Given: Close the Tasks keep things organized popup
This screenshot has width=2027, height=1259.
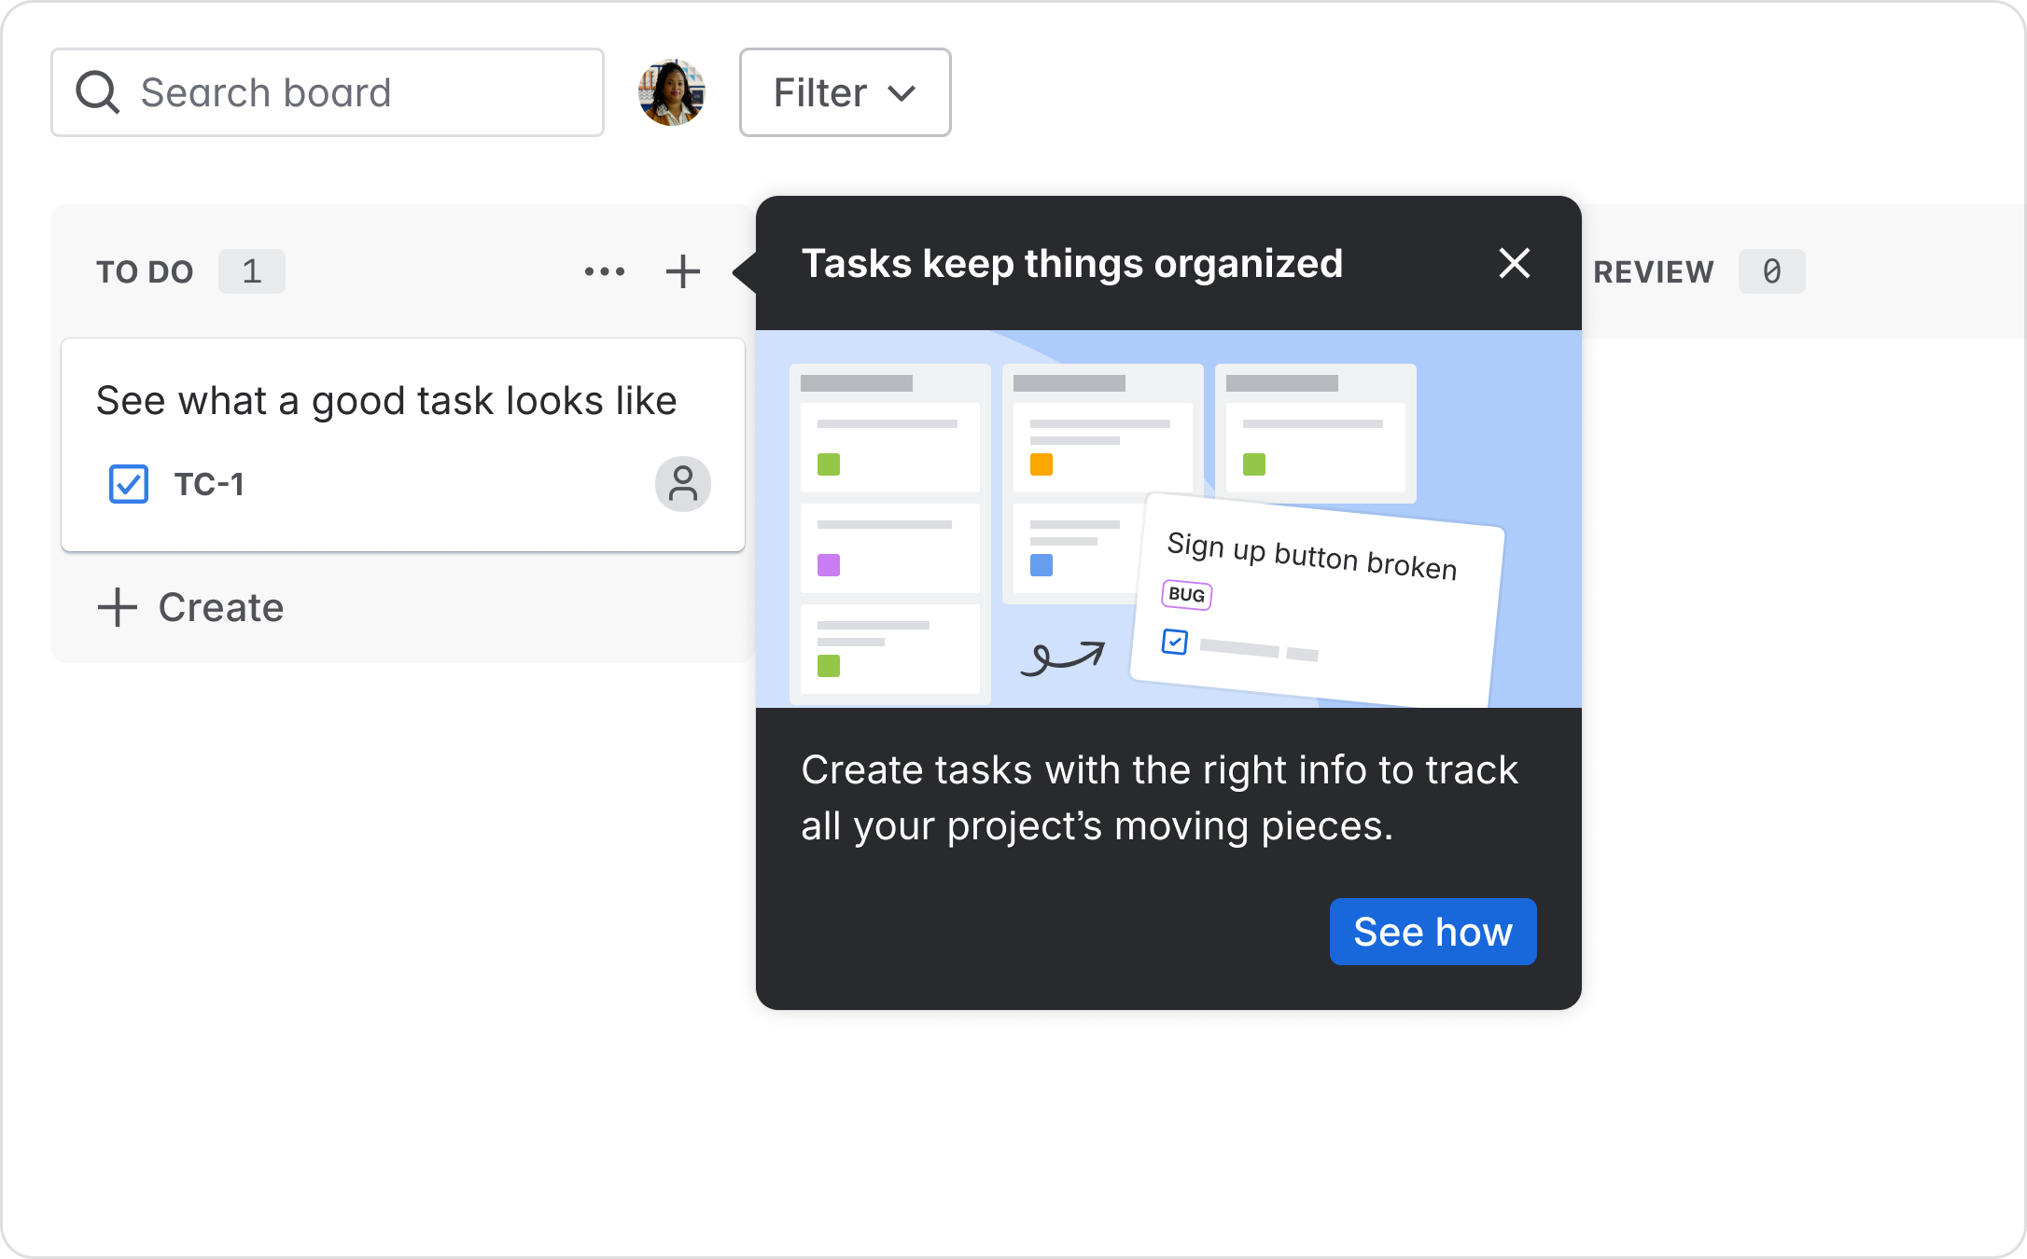Looking at the screenshot, I should click(1514, 263).
